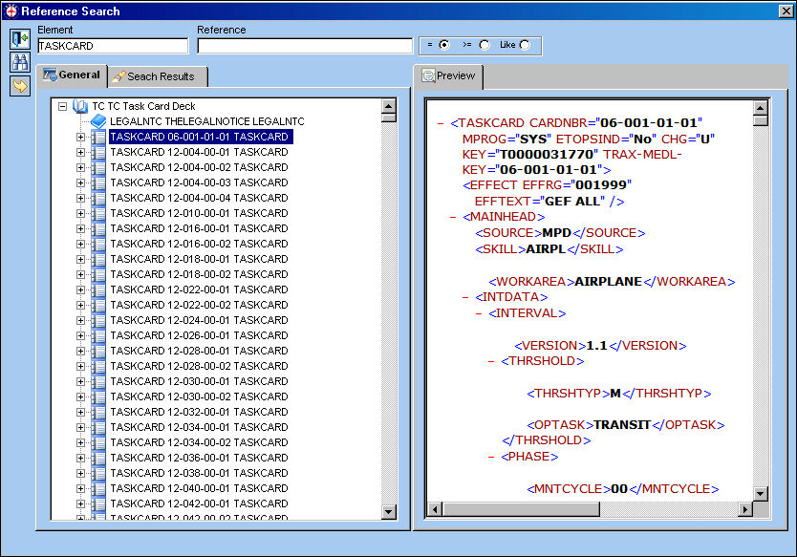The height and width of the screenshot is (557, 797).
Task: Switch to the General tab
Action: click(x=72, y=75)
